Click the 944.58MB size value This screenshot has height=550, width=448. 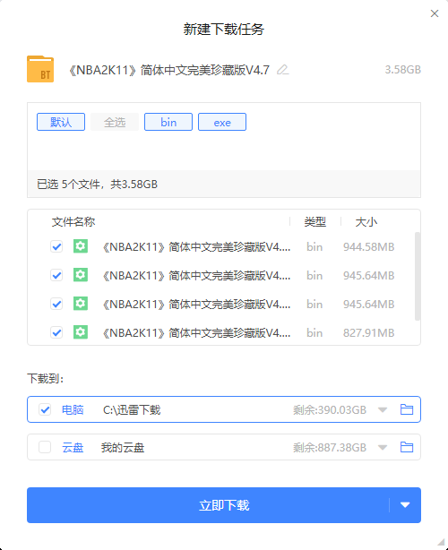[x=369, y=247]
